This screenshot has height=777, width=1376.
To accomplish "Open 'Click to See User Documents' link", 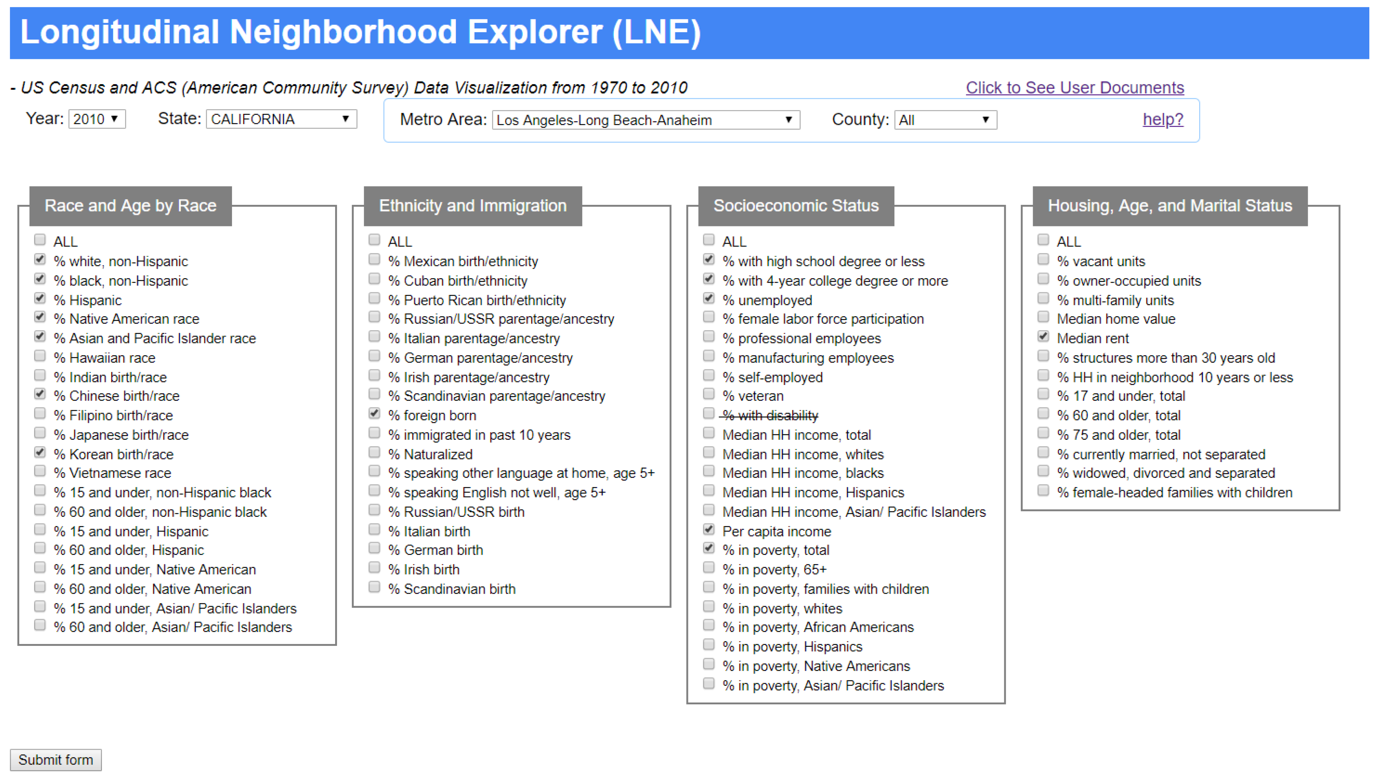I will (x=1075, y=87).
